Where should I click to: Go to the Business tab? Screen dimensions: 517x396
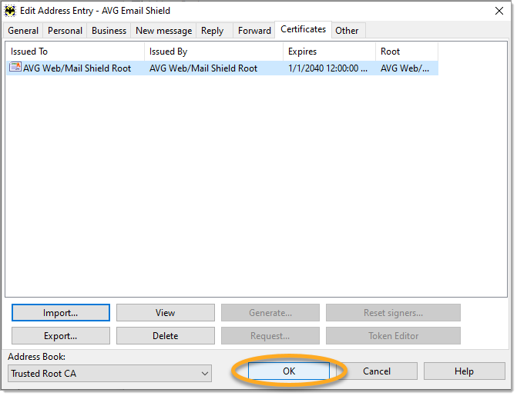click(x=109, y=31)
